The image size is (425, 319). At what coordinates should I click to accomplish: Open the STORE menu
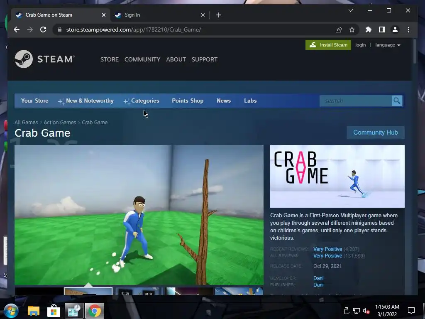pos(110,59)
